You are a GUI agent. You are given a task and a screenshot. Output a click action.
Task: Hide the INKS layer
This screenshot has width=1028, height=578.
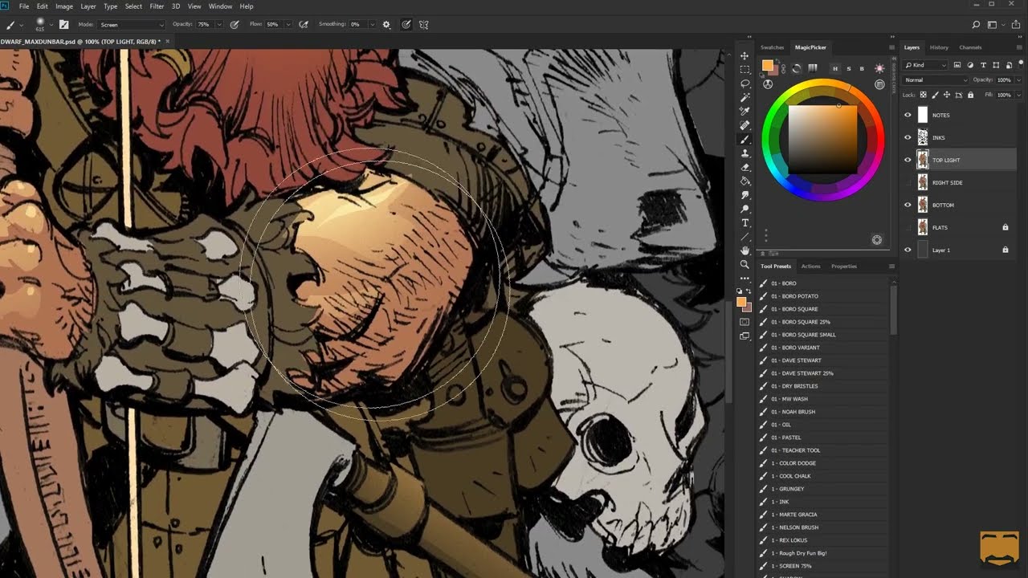pyautogui.click(x=908, y=137)
